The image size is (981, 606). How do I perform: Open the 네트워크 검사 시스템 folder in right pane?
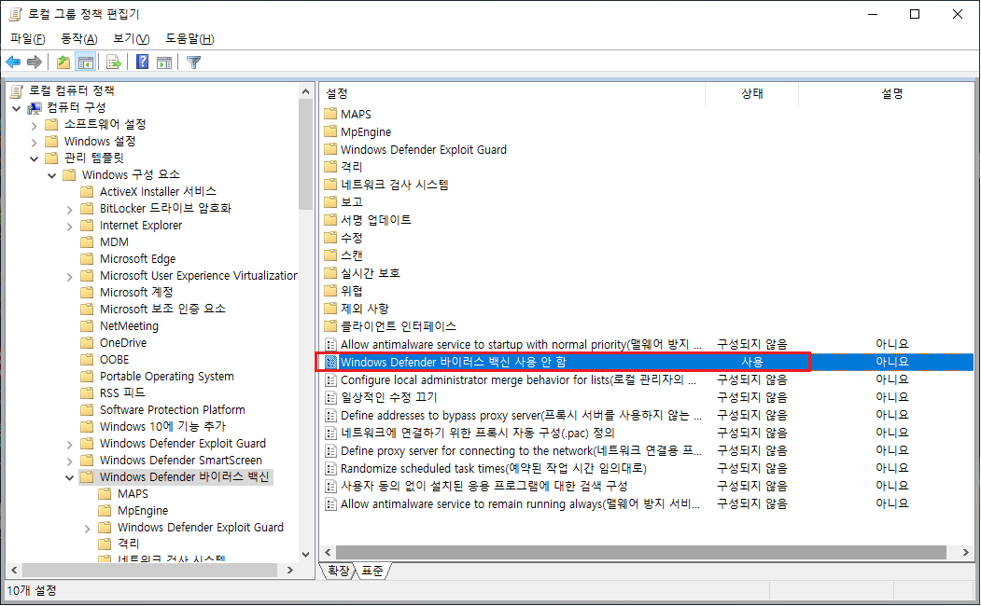click(x=395, y=185)
